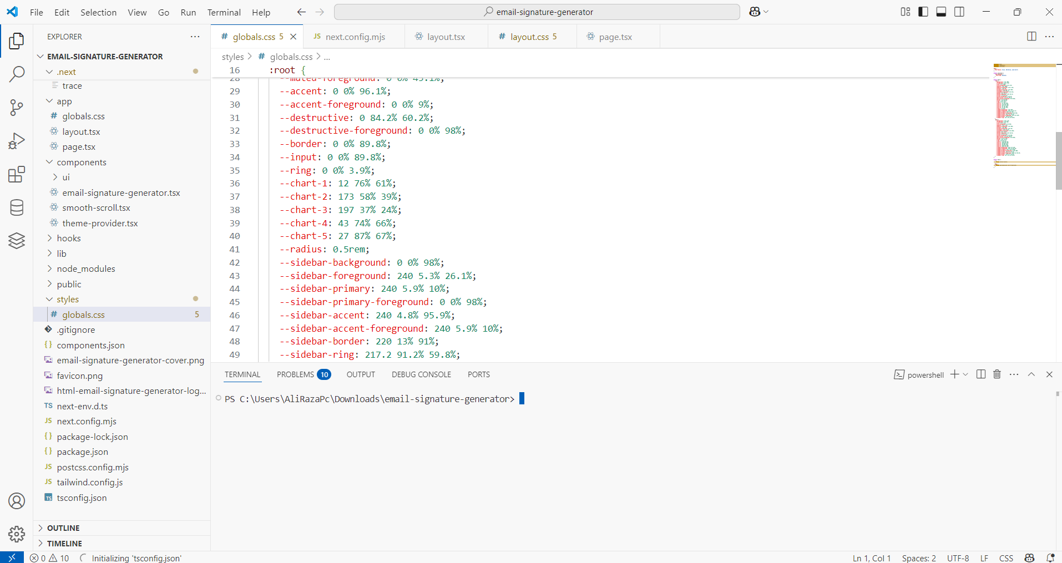
Task: Open the Customize Layout icon
Action: point(906,12)
